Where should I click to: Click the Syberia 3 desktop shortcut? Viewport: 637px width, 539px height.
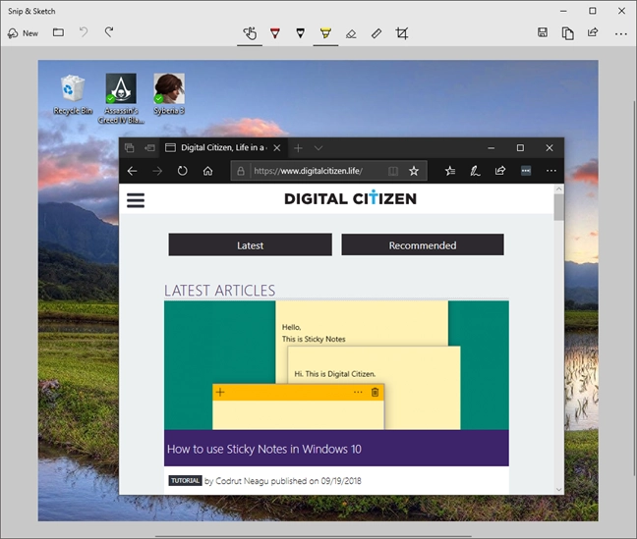169,94
